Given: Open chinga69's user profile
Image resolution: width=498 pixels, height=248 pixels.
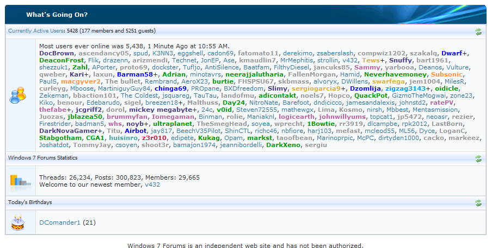Looking at the screenshot, I should [170, 88].
